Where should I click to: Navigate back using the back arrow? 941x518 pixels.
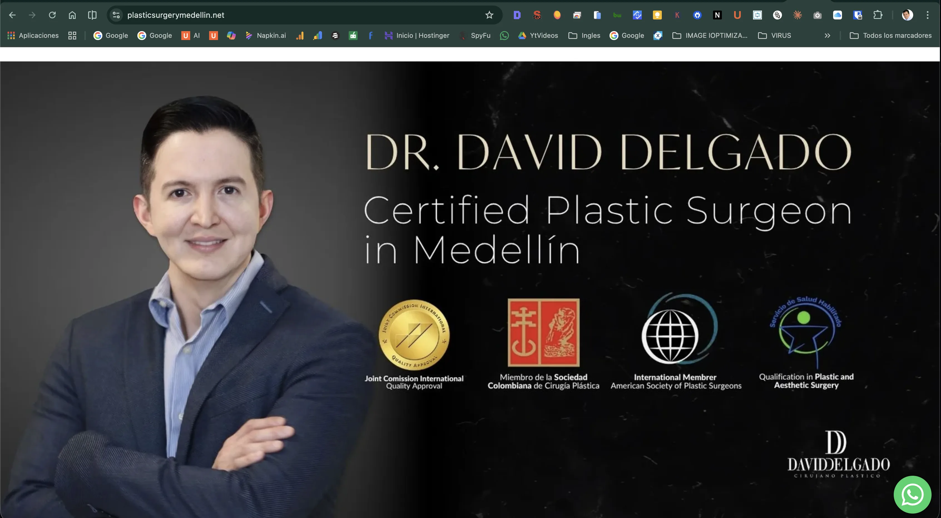click(13, 15)
